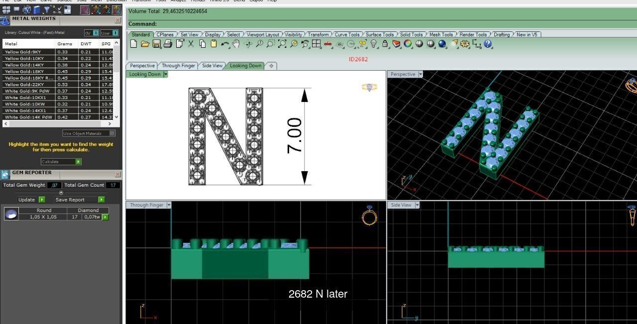Click the metal list horizontal scrollbar
The width and height of the screenshot is (637, 324).
59,123
